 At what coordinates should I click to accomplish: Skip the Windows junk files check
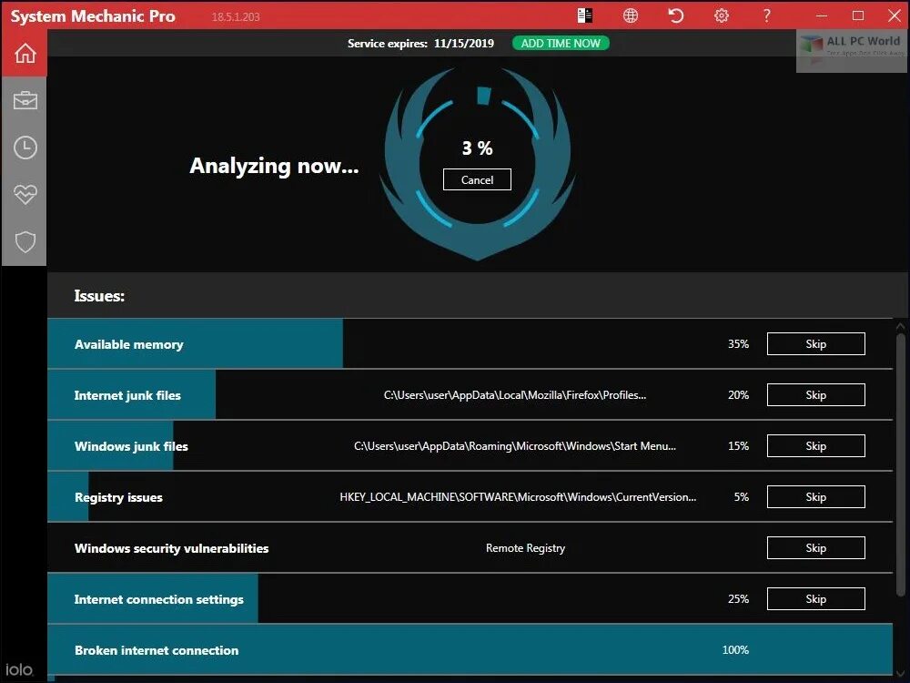pyautogui.click(x=816, y=446)
